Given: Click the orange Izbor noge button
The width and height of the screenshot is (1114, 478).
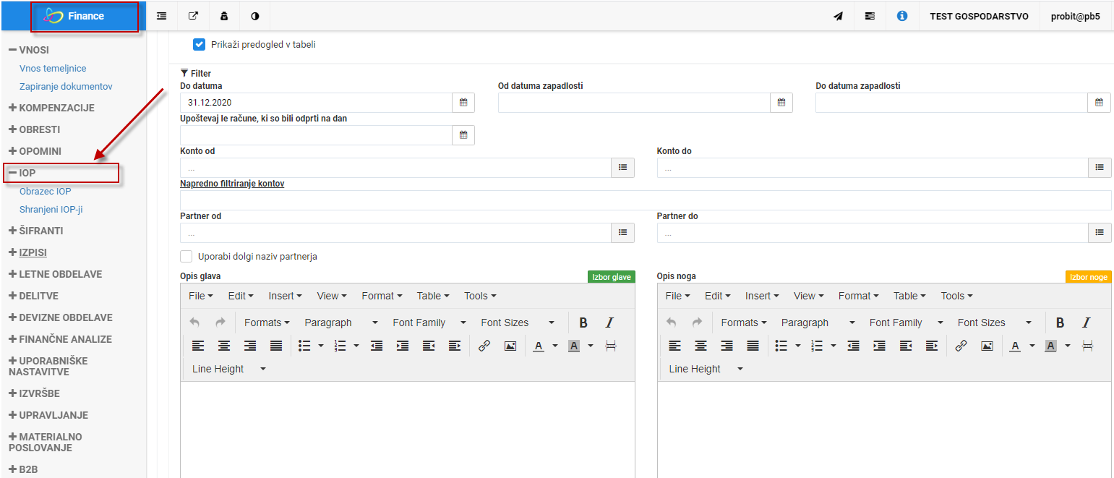Looking at the screenshot, I should (x=1088, y=277).
